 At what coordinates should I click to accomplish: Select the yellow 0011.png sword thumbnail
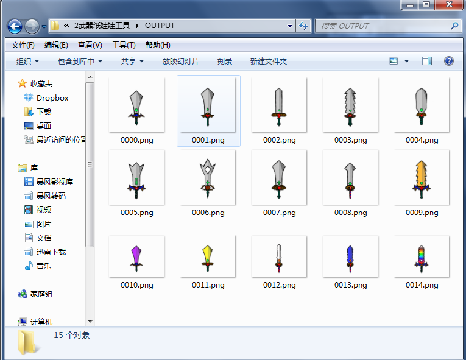point(208,256)
